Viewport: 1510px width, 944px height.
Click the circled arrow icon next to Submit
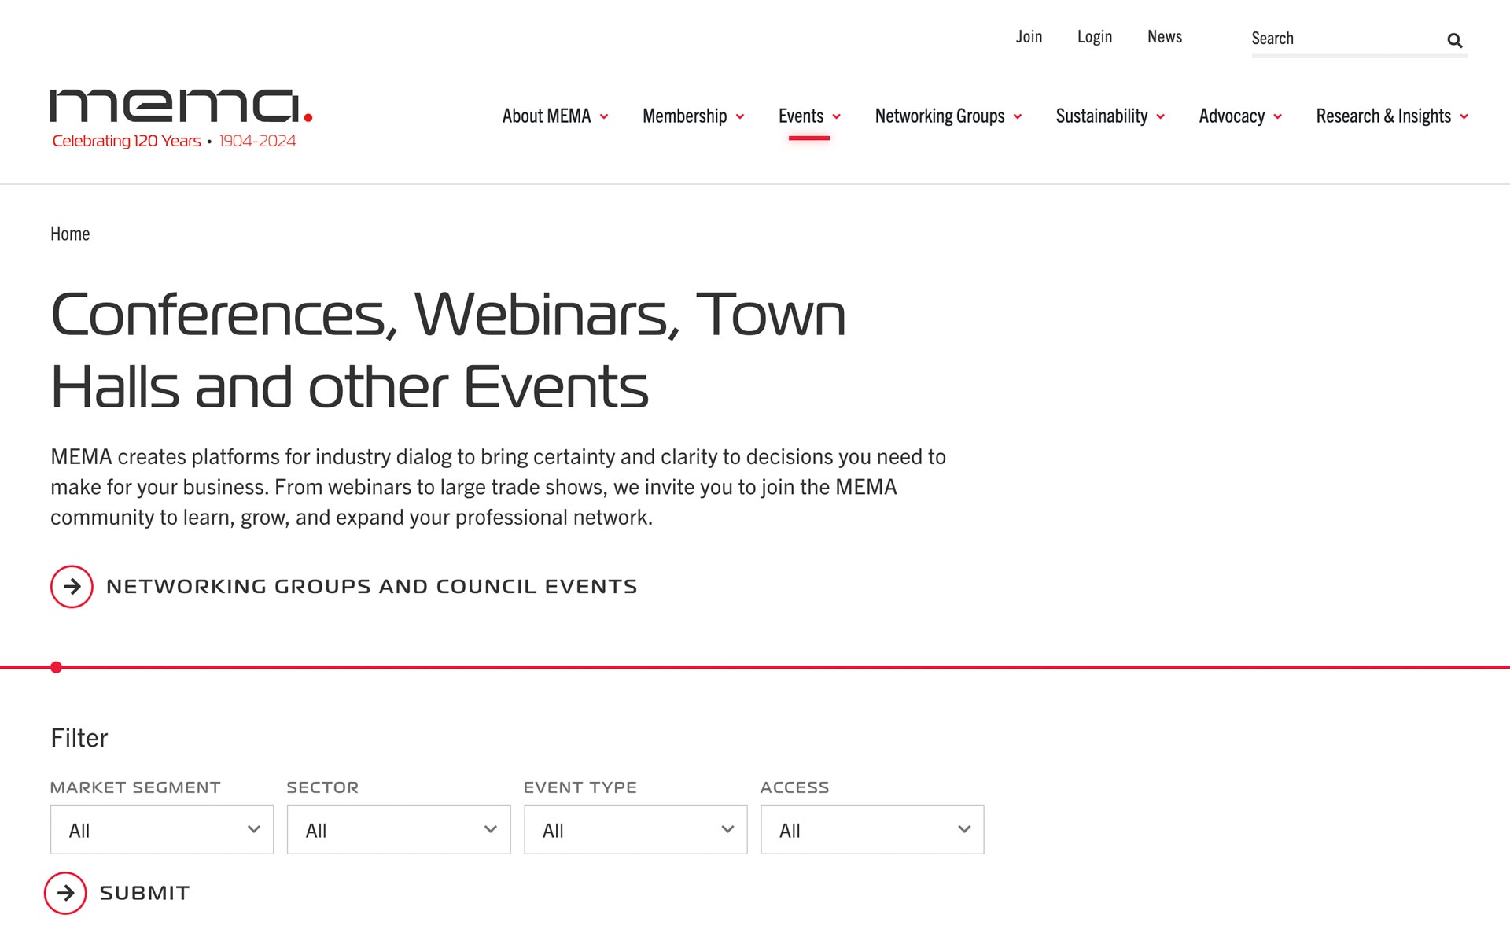pyautogui.click(x=65, y=893)
